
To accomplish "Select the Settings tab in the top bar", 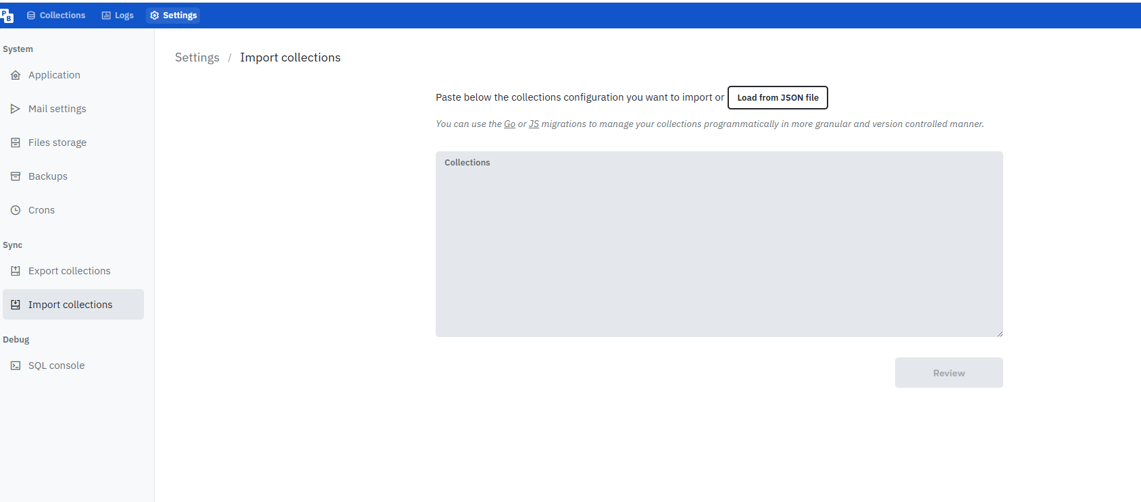I will tap(174, 16).
